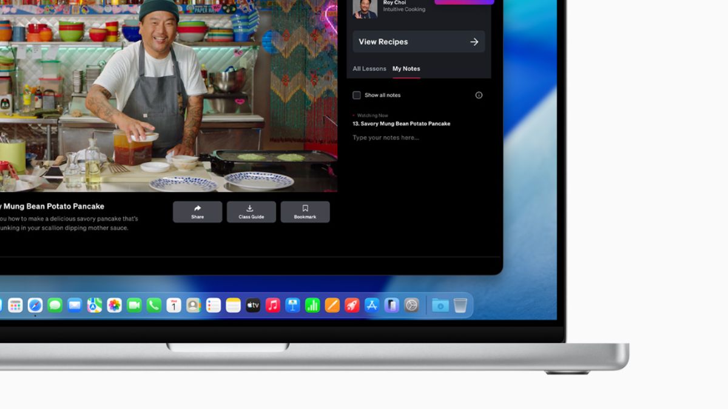Open Calendar in the Dock
The width and height of the screenshot is (728, 409).
174,305
